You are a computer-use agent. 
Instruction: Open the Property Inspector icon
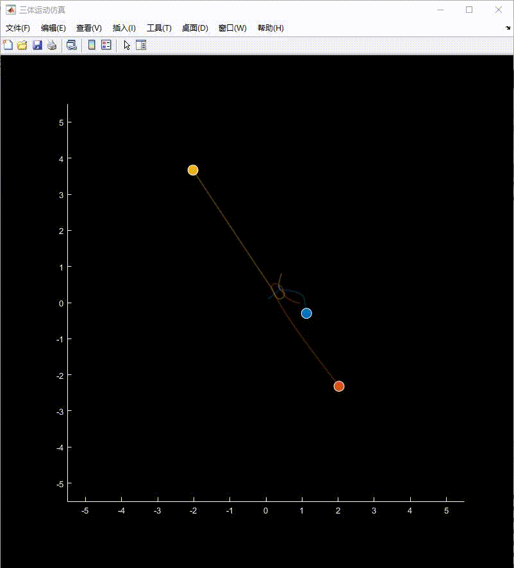point(141,45)
